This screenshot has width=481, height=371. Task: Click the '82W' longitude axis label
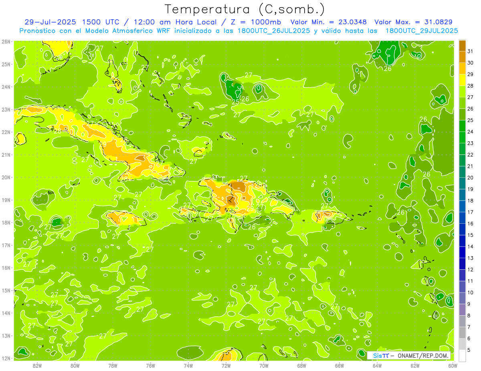[37, 365]
